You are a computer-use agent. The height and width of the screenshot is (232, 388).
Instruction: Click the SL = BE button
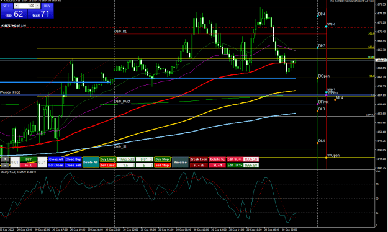tap(199, 165)
